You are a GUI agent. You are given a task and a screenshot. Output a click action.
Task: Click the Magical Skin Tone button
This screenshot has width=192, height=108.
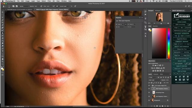[182, 49]
